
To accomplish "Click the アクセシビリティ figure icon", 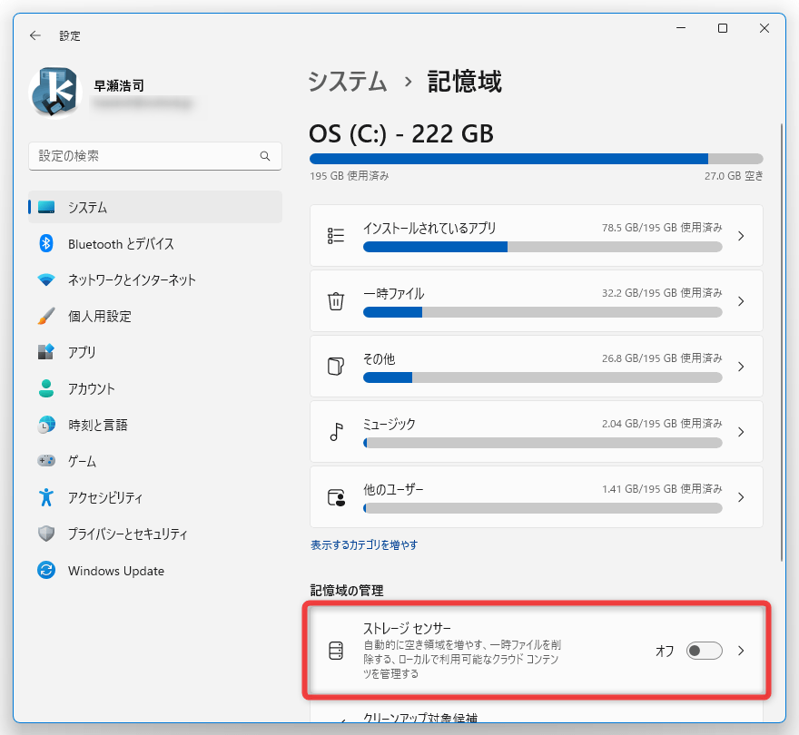I will click(46, 497).
